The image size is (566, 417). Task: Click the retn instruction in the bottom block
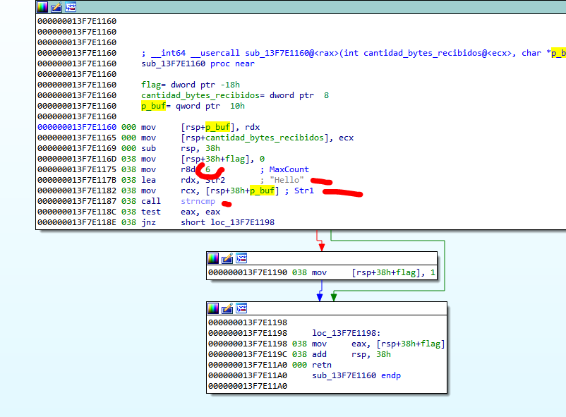tap(323, 365)
